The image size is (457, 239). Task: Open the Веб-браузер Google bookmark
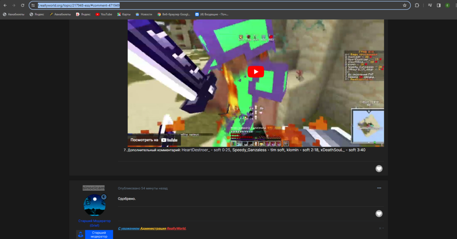(174, 14)
